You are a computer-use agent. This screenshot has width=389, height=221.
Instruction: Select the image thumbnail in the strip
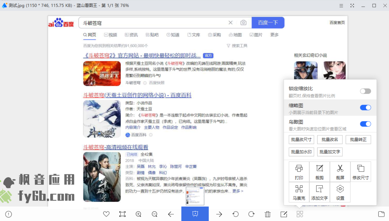tap(195, 196)
